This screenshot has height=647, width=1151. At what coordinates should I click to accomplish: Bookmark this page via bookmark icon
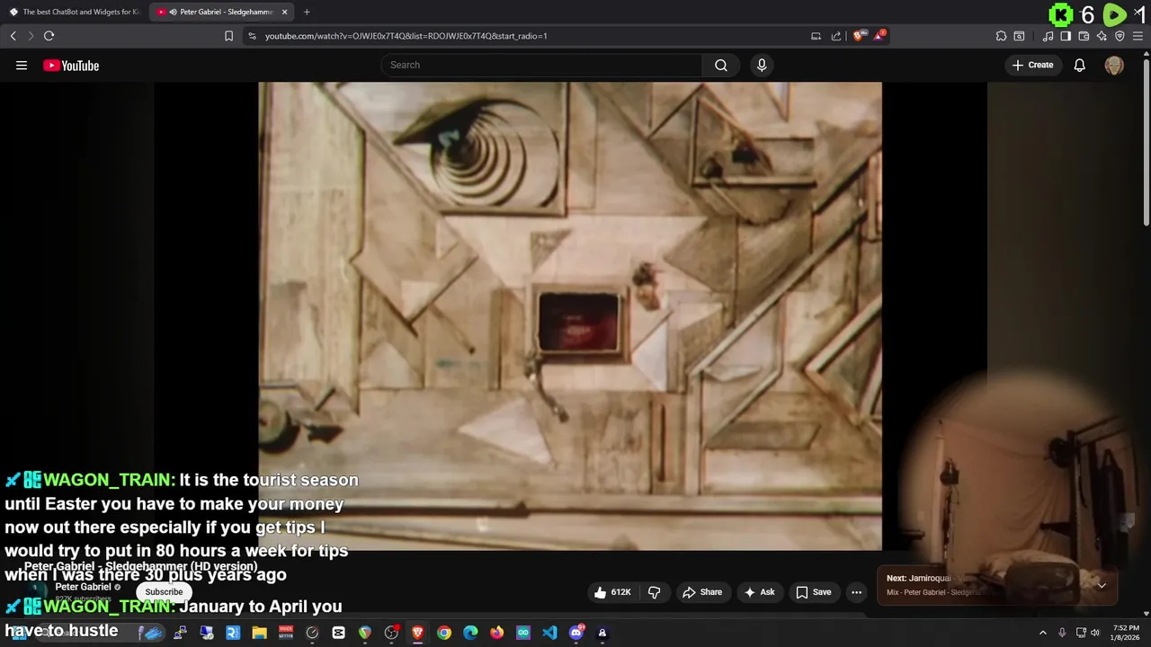[x=228, y=36]
